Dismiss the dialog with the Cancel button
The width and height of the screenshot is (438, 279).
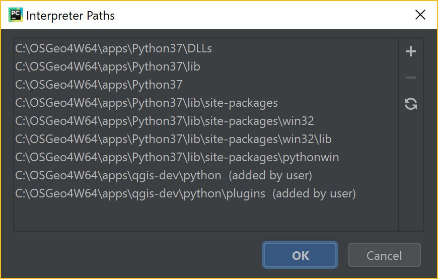click(x=384, y=255)
